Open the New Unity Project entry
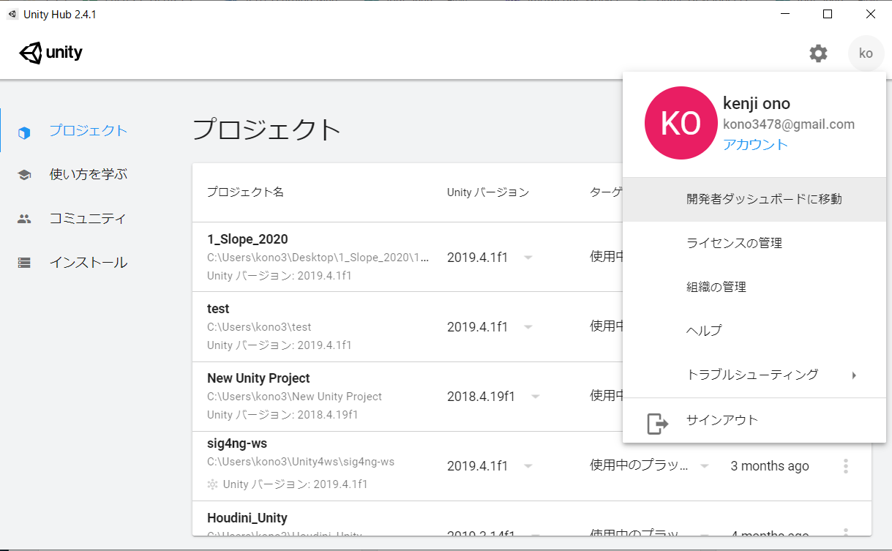Viewport: 892px width, 551px height. point(258,378)
